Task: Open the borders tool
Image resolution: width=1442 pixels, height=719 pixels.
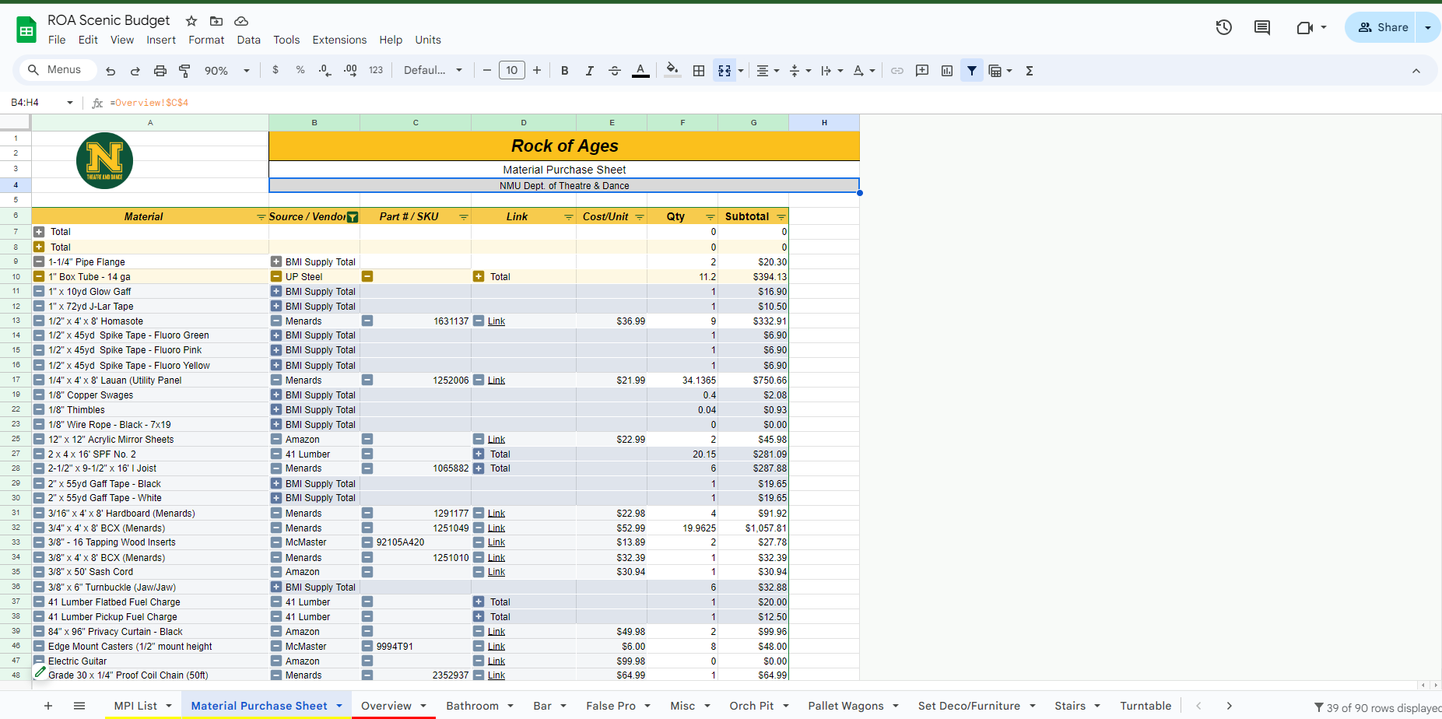Action: 699,71
